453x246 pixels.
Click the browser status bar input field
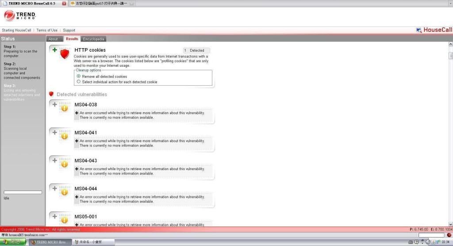(431, 235)
